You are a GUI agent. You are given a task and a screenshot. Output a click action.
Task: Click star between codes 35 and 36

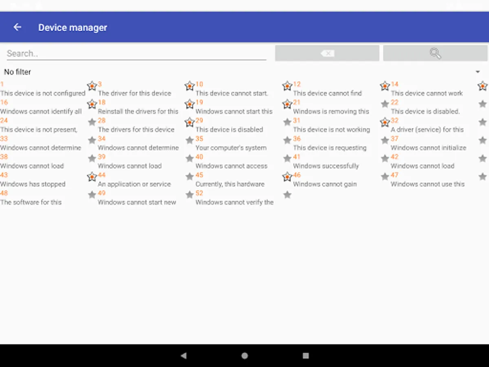coord(287,140)
